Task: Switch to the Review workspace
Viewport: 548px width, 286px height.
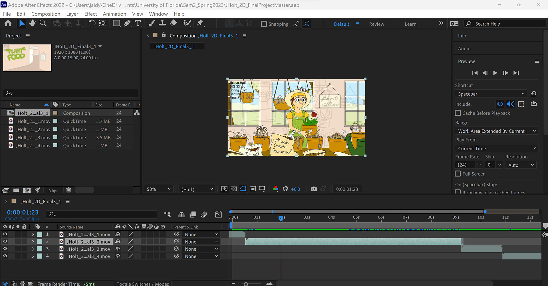Action: click(x=377, y=24)
